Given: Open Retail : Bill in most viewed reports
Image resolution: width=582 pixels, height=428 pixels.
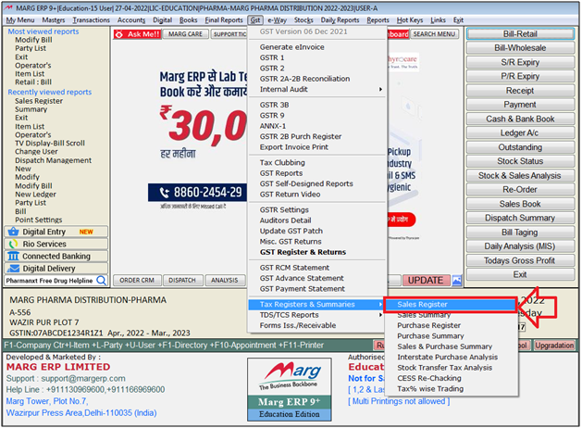Looking at the screenshot, I should pos(33,82).
